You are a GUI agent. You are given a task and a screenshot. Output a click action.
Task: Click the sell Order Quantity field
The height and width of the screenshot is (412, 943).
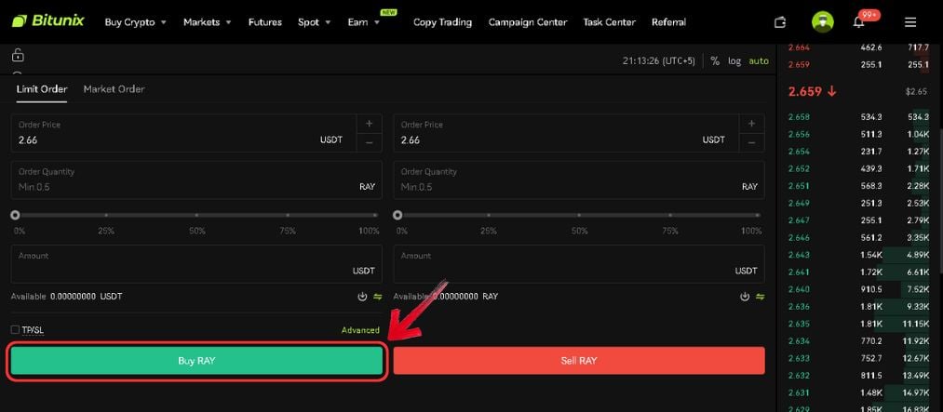(579, 179)
